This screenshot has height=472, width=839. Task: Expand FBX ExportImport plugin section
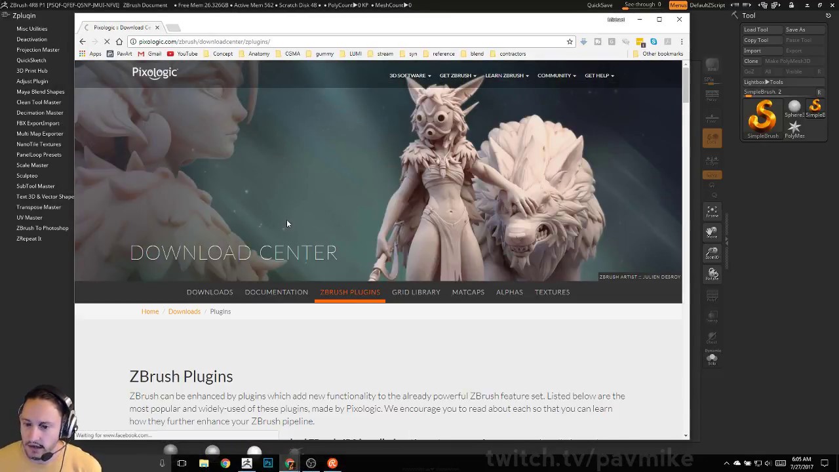coord(38,123)
